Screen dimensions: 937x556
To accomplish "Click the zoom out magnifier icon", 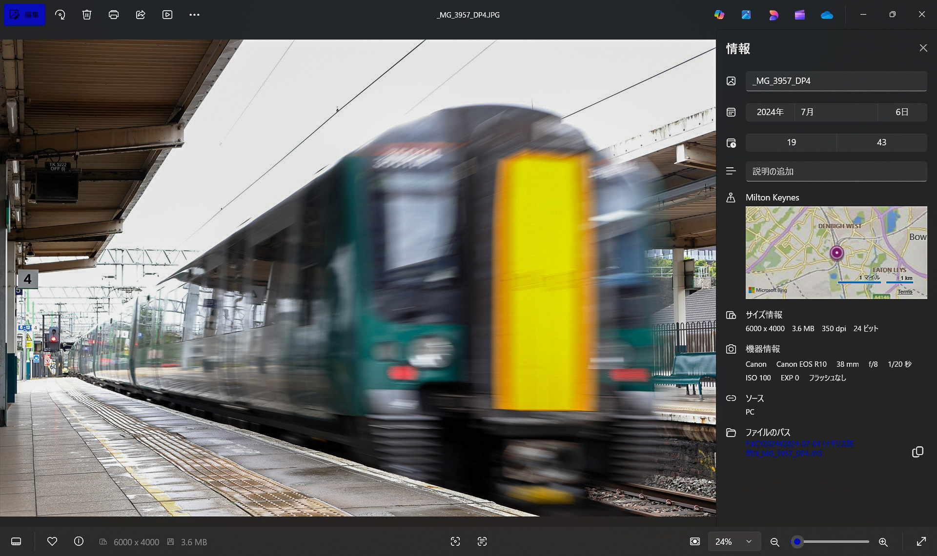I will 774,542.
